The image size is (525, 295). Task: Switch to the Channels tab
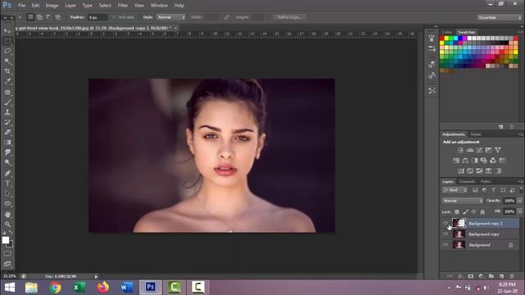point(467,182)
